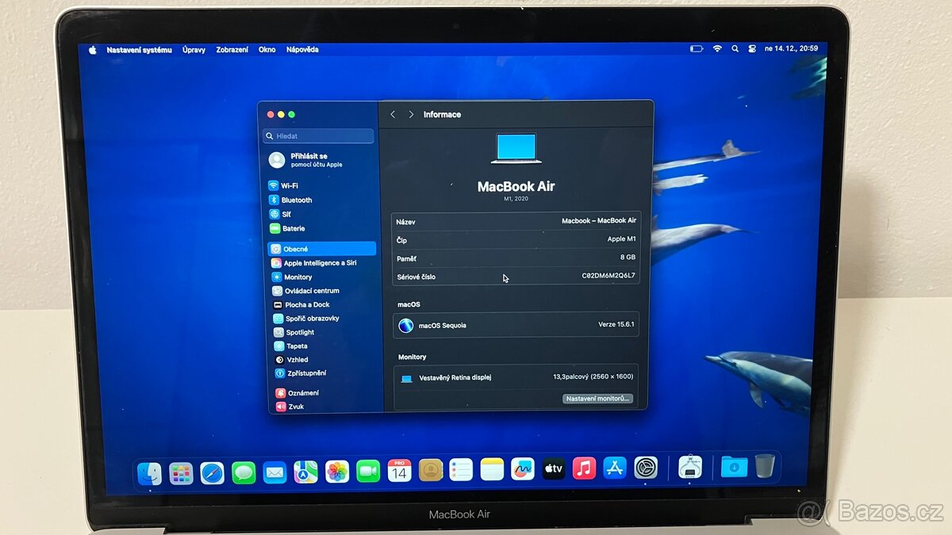Open Tapeta settings

[x=294, y=346]
